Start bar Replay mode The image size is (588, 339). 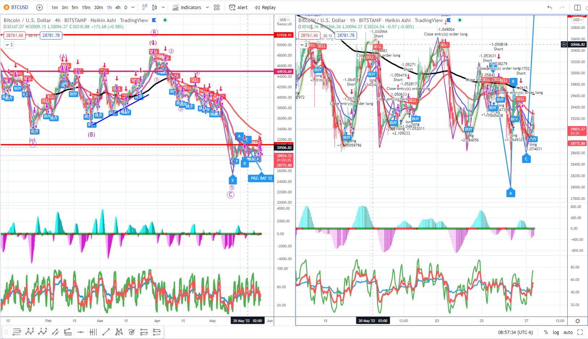pos(265,7)
